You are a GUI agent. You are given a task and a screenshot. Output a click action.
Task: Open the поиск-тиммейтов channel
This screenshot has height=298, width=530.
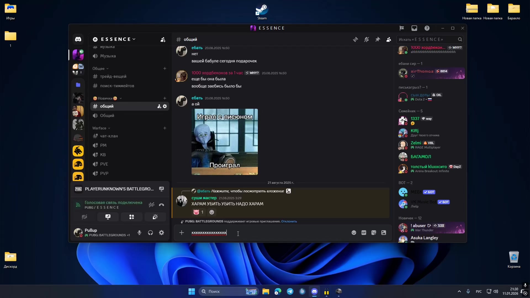coord(130,86)
